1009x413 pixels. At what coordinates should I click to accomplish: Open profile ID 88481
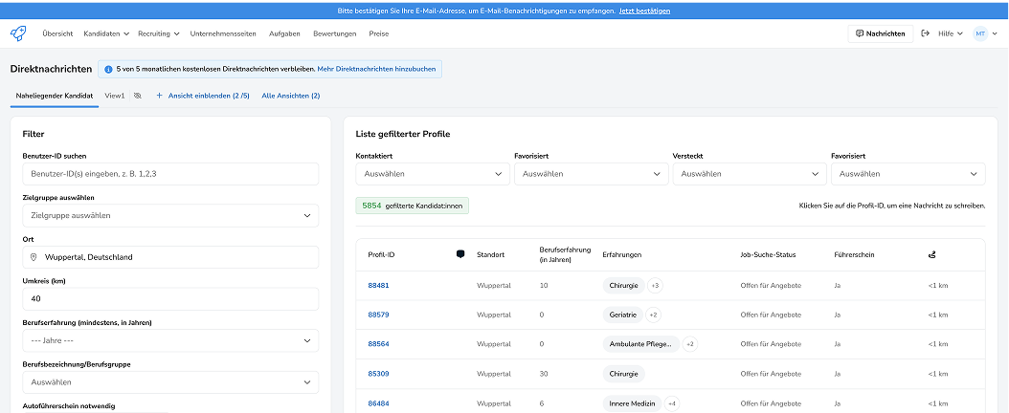378,286
